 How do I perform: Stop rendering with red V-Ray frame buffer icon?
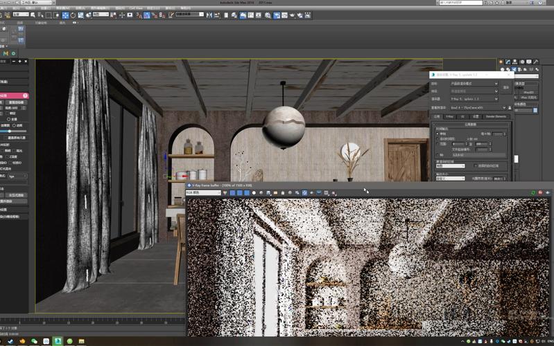pos(540,193)
